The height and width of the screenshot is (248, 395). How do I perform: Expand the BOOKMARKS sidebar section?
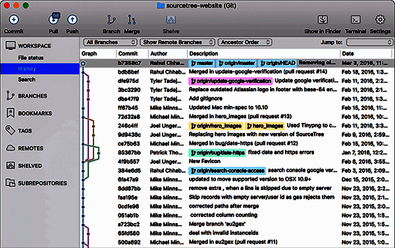[35, 113]
